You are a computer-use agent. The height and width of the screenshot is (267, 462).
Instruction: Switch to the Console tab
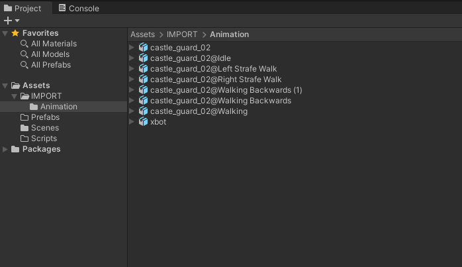78,9
